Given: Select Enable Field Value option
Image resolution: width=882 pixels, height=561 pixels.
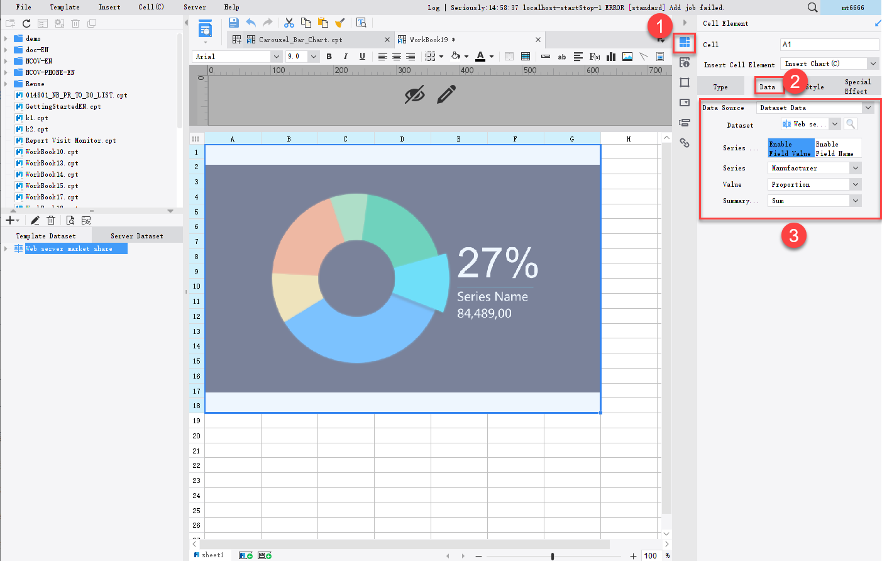Looking at the screenshot, I should pyautogui.click(x=791, y=148).
